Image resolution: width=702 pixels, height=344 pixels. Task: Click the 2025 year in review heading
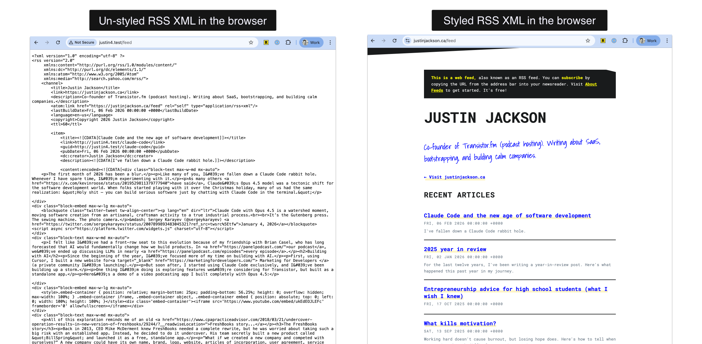tap(455, 249)
